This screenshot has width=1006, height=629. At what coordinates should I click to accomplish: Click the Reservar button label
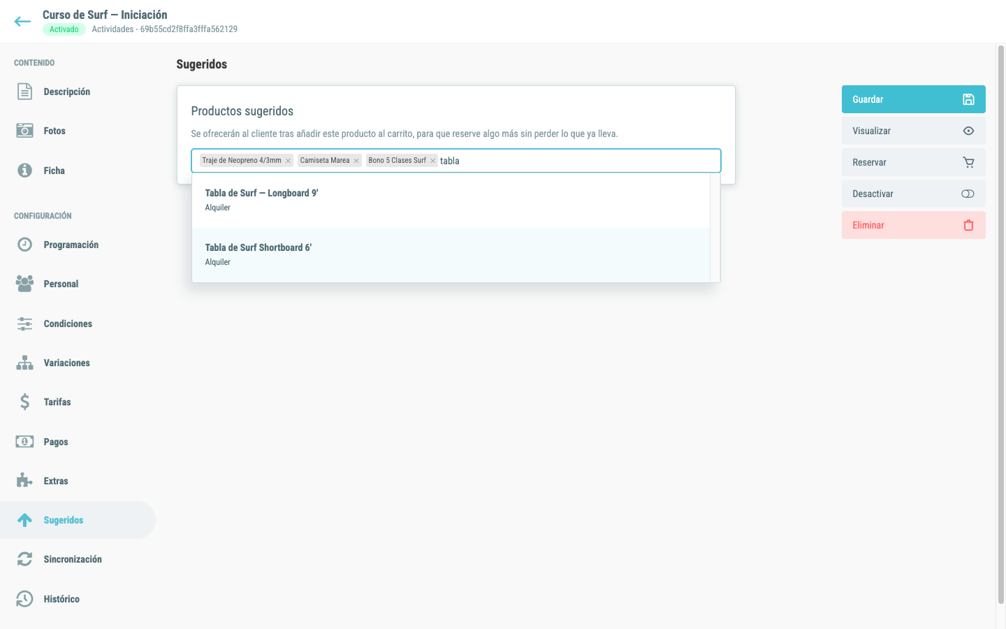coord(869,162)
